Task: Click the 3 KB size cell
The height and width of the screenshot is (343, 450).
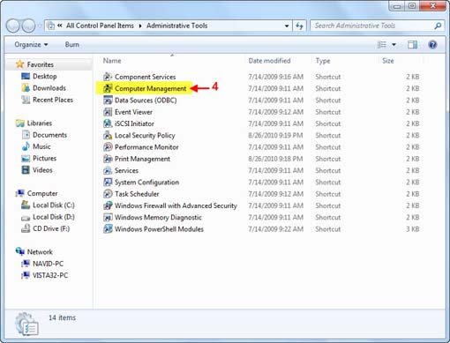Action: (x=413, y=229)
